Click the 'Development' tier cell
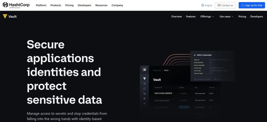267x122 pixels. click(200, 94)
